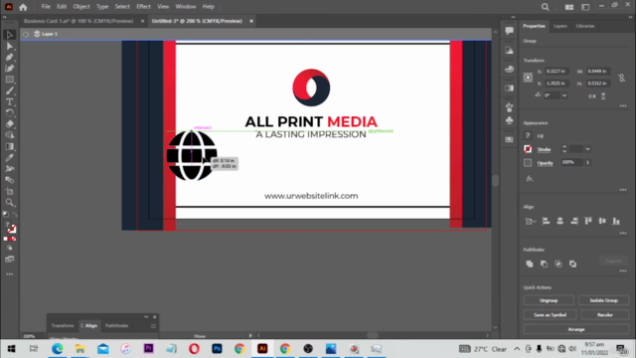Viewport: 636px width, 358px height.
Task: Open rotation angle dropdown
Action: (x=564, y=95)
